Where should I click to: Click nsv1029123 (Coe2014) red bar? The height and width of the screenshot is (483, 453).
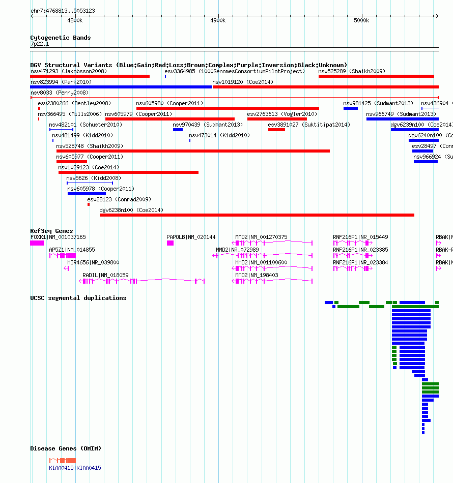pyautogui.click(x=128, y=172)
